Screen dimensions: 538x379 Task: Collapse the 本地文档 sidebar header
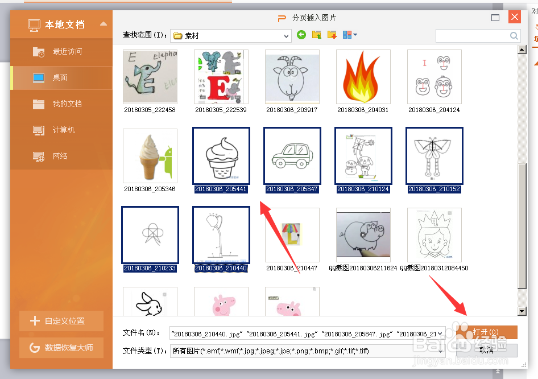pyautogui.click(x=104, y=24)
